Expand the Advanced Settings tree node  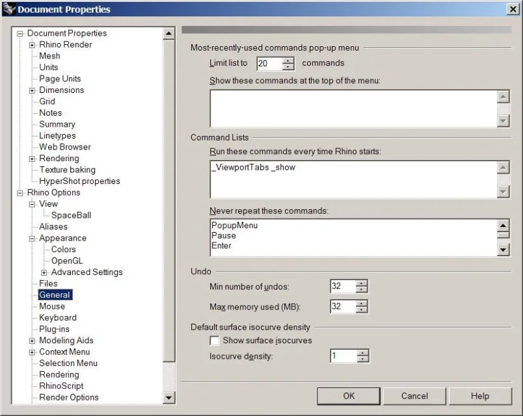pyautogui.click(x=44, y=272)
